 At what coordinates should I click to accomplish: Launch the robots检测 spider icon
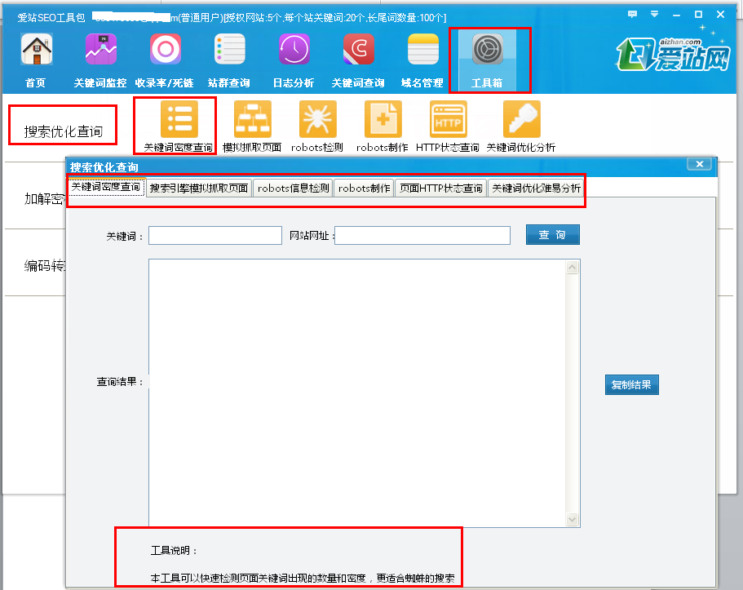317,118
